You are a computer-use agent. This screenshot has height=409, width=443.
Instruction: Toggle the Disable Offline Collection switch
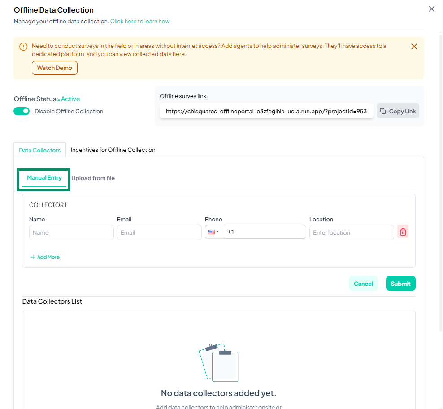[22, 111]
